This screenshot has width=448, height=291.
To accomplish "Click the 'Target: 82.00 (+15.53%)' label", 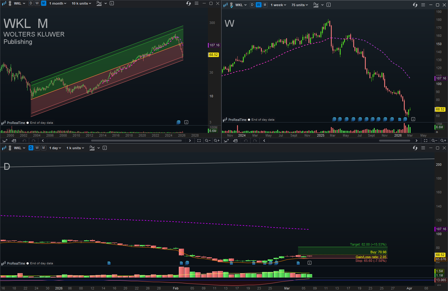I will tap(368, 244).
